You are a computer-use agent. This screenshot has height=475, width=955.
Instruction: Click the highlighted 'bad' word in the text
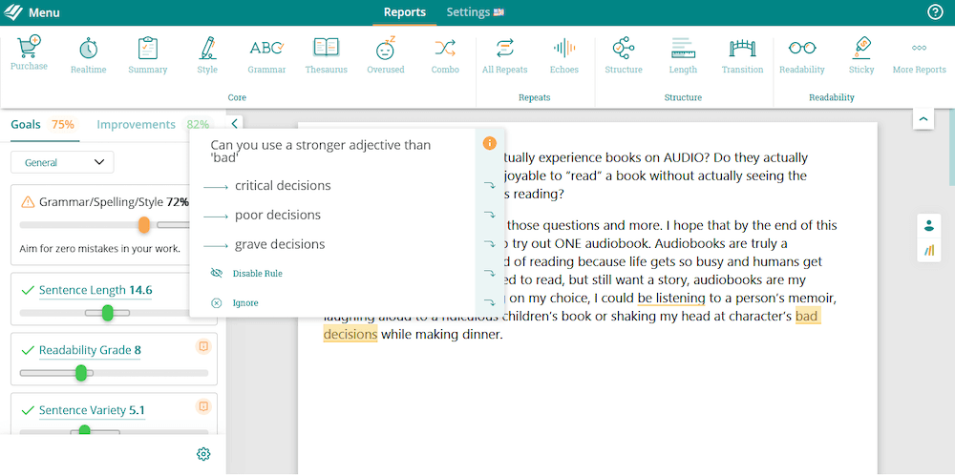(x=807, y=316)
